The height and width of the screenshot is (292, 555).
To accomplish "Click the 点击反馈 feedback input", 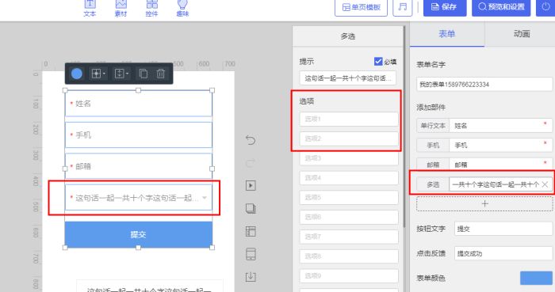I will click(x=503, y=253).
